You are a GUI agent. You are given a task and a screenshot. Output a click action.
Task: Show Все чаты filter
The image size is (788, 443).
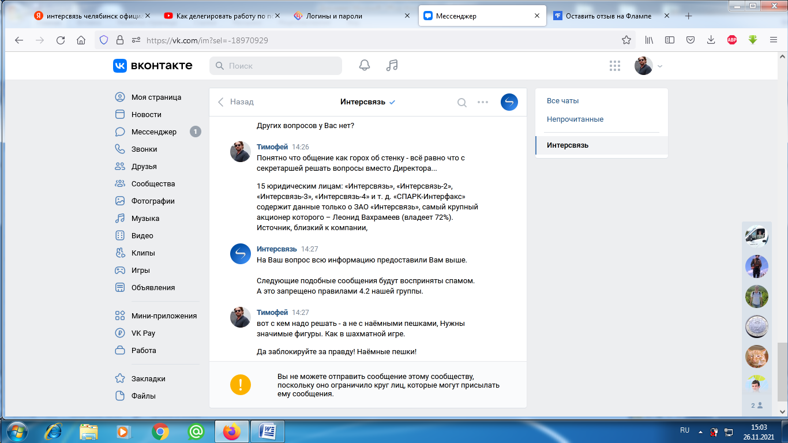coord(602,101)
